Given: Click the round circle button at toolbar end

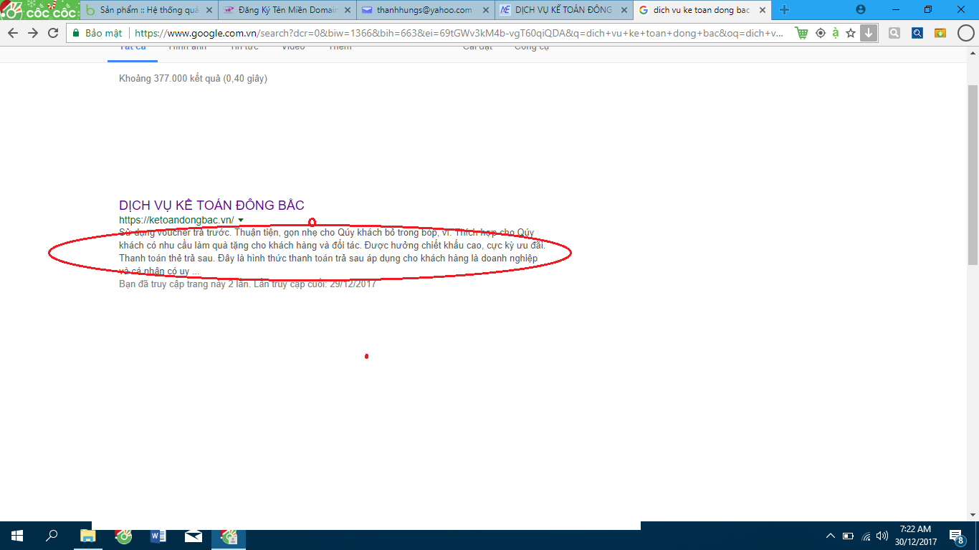Looking at the screenshot, I should (966, 33).
